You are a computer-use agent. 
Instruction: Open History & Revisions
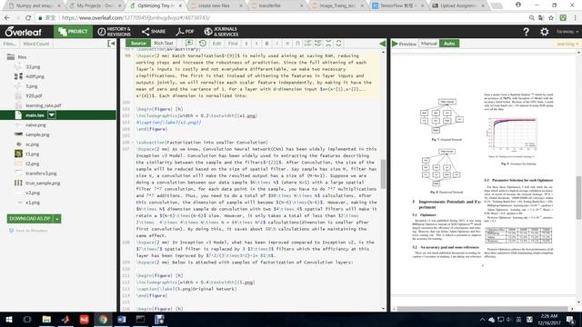[x=114, y=32]
